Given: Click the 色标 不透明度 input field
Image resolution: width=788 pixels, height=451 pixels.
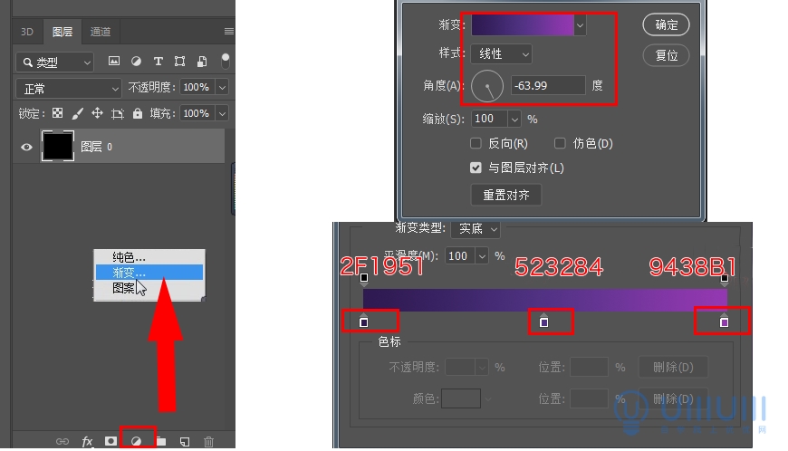Looking at the screenshot, I should (460, 367).
